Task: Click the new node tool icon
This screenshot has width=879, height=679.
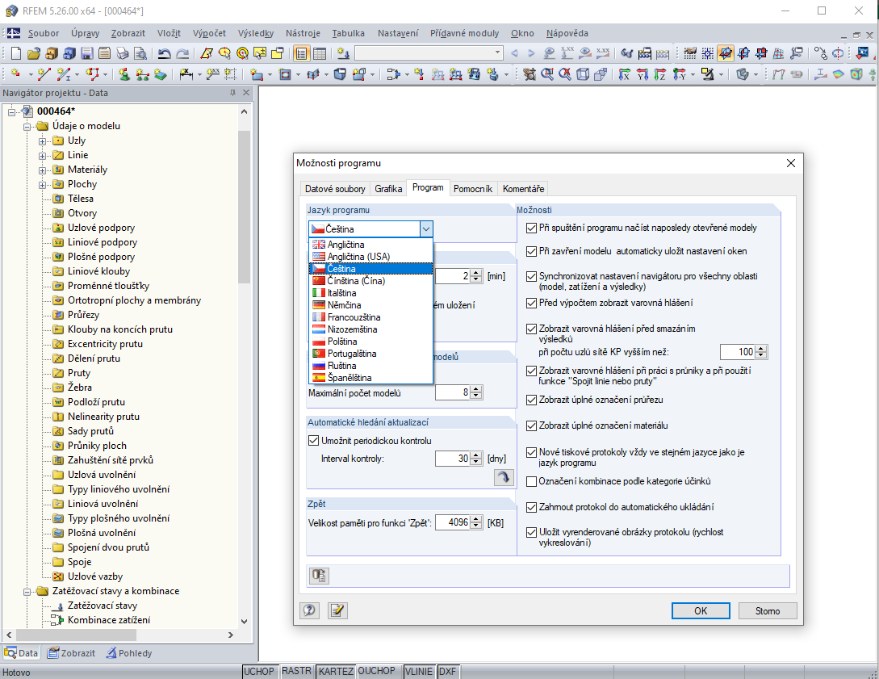Action: point(16,73)
